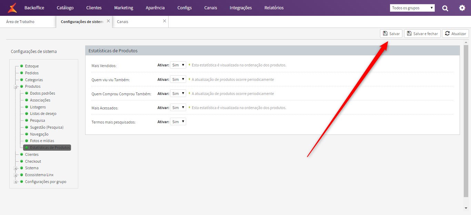Screen dimensions: 471x215
Task: Click the scrollbar down arrow
Action: [466, 208]
